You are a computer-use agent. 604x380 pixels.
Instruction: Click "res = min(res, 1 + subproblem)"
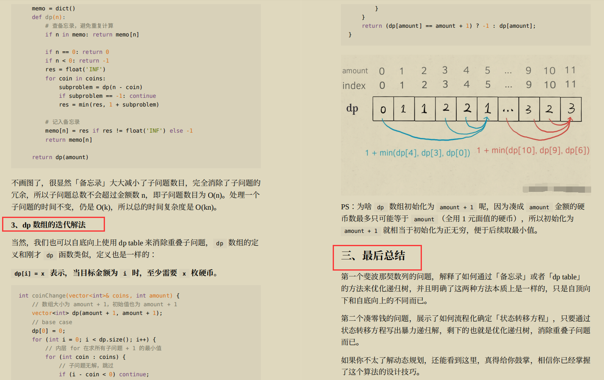109,104
